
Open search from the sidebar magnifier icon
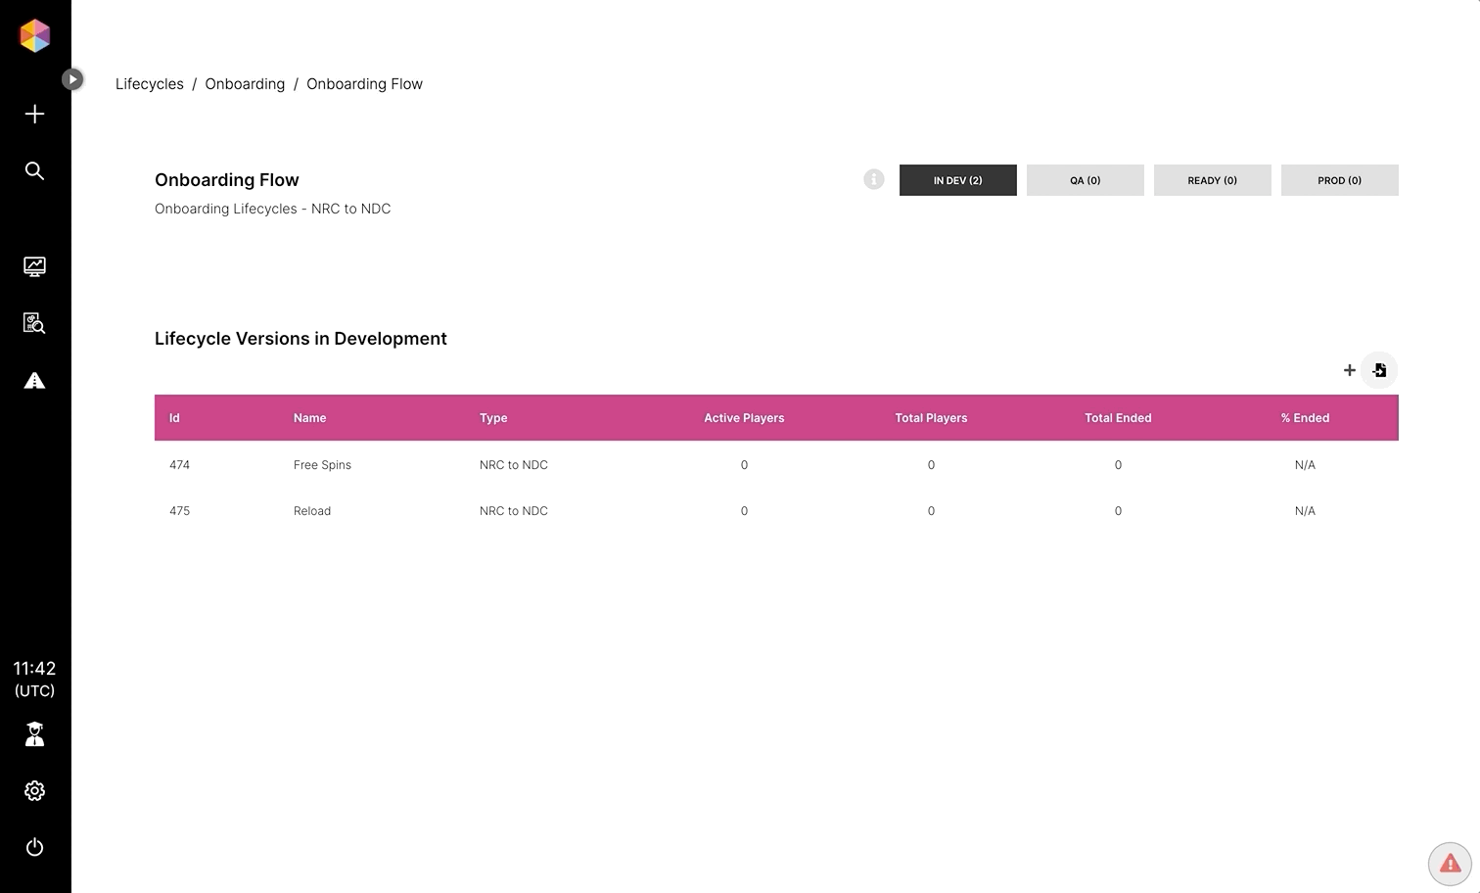coord(34,171)
